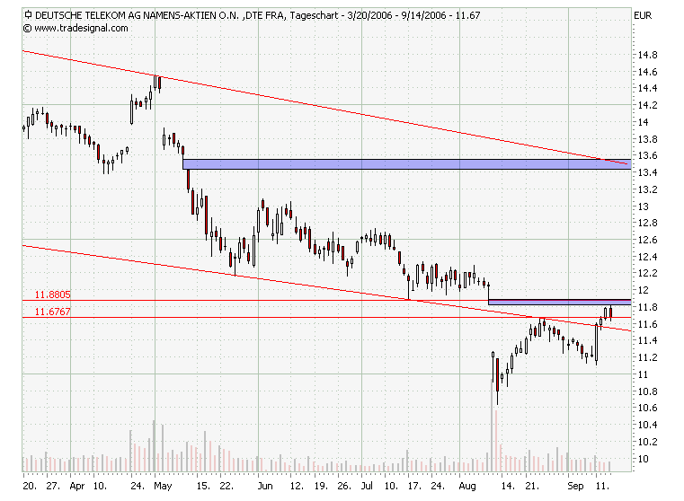Click the 14.2 price axis label
Viewport: 684px width, 501px height.
point(647,105)
